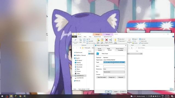Open the Windows Start menu
Screen dimensions: 175x98
[2, 96]
